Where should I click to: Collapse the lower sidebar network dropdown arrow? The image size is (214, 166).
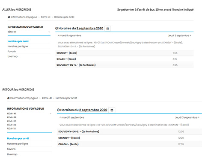click(x=51, y=114)
